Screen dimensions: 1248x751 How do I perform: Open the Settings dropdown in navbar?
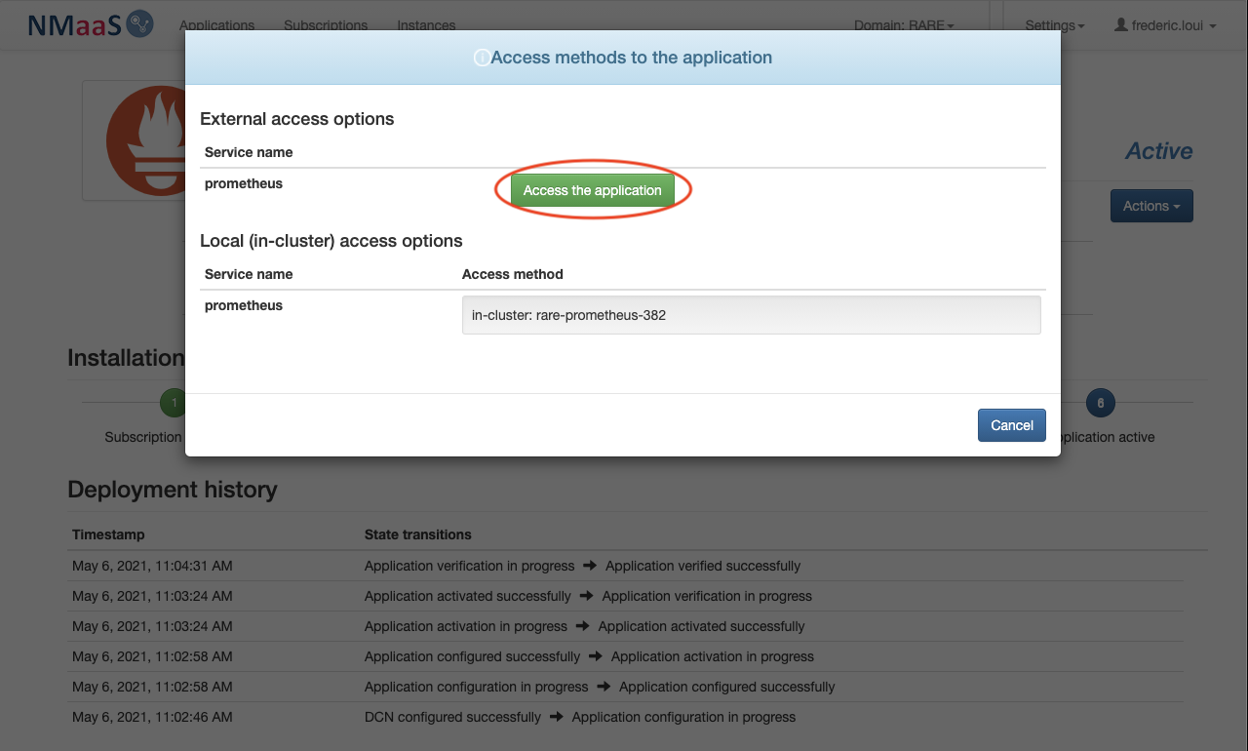(1055, 25)
